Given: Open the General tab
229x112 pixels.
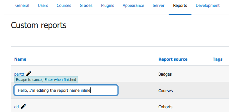Looking at the screenshot, I should point(22,6).
